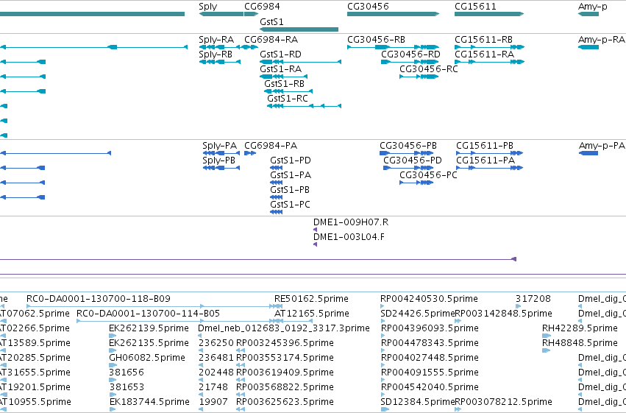Open transcript Amy-p-RA

click(x=601, y=40)
